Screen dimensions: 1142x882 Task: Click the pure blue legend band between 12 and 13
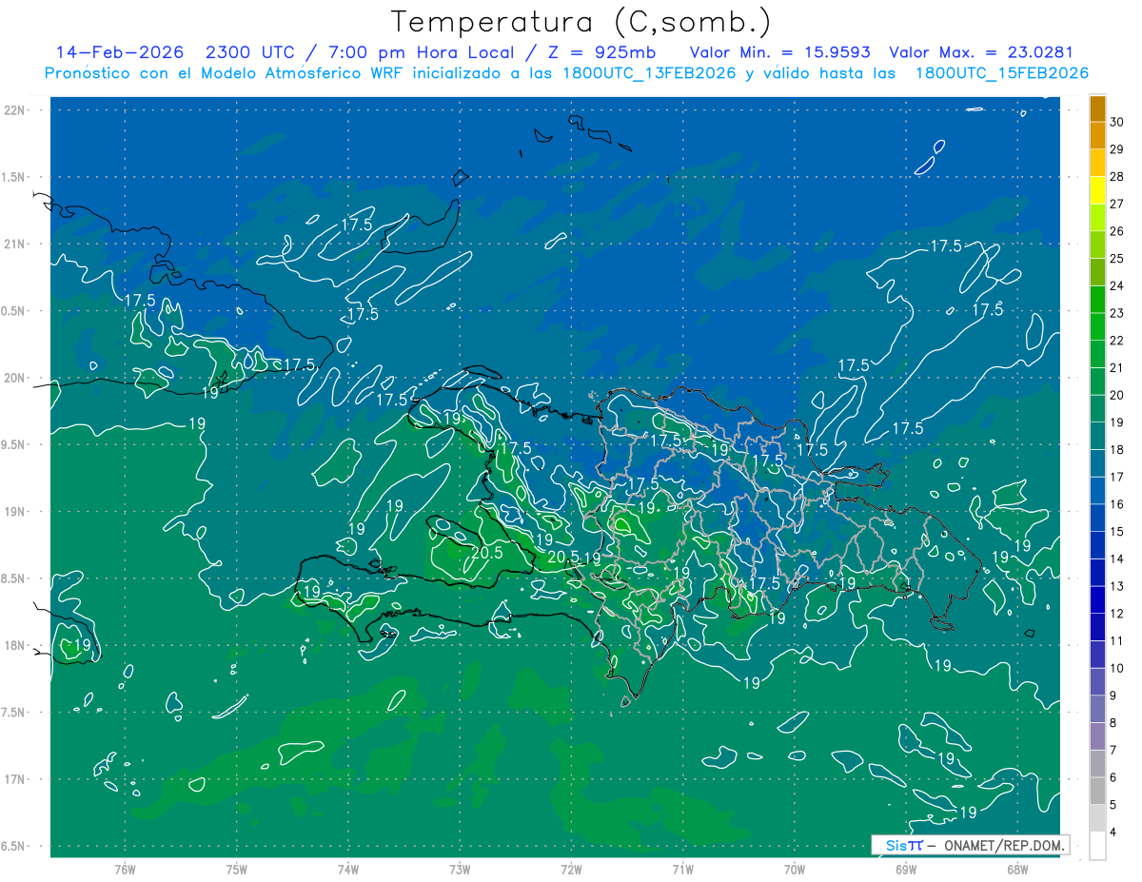coord(1097,599)
